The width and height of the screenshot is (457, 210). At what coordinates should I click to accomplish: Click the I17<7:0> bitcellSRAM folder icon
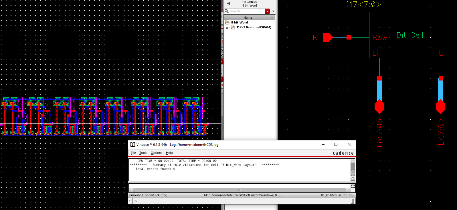233,28
